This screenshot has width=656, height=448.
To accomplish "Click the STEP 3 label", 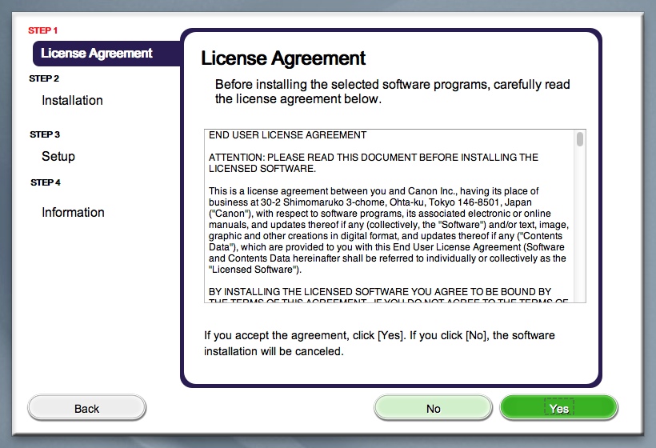I will (x=45, y=134).
